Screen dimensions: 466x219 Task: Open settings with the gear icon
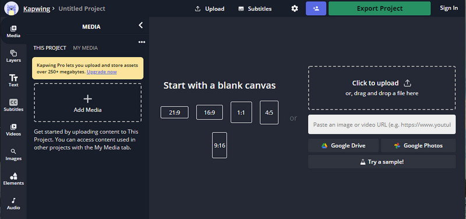click(295, 9)
